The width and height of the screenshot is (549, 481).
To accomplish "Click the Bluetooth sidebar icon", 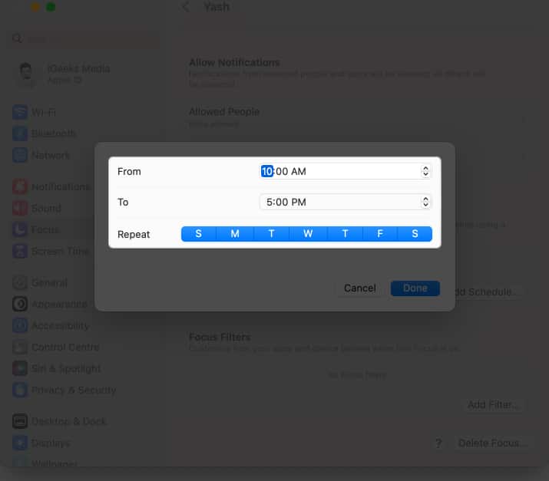I will (20, 133).
